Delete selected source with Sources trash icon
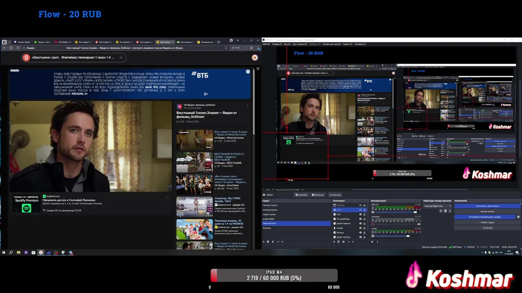522x293 pixels. point(338,241)
